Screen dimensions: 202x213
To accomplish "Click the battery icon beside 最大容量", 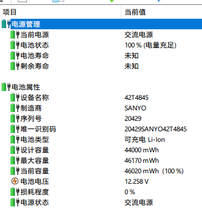I will [x=15, y=161].
